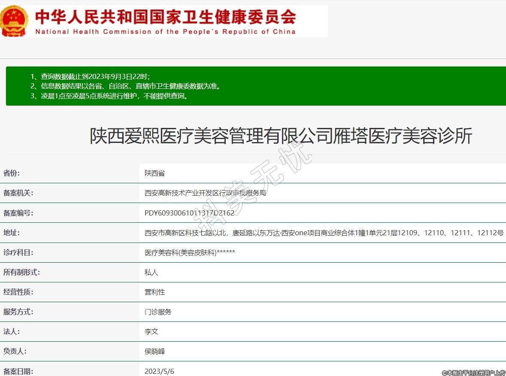Click the filing date 2023/5/6
This screenshot has height=376, width=506.
coord(159,371)
